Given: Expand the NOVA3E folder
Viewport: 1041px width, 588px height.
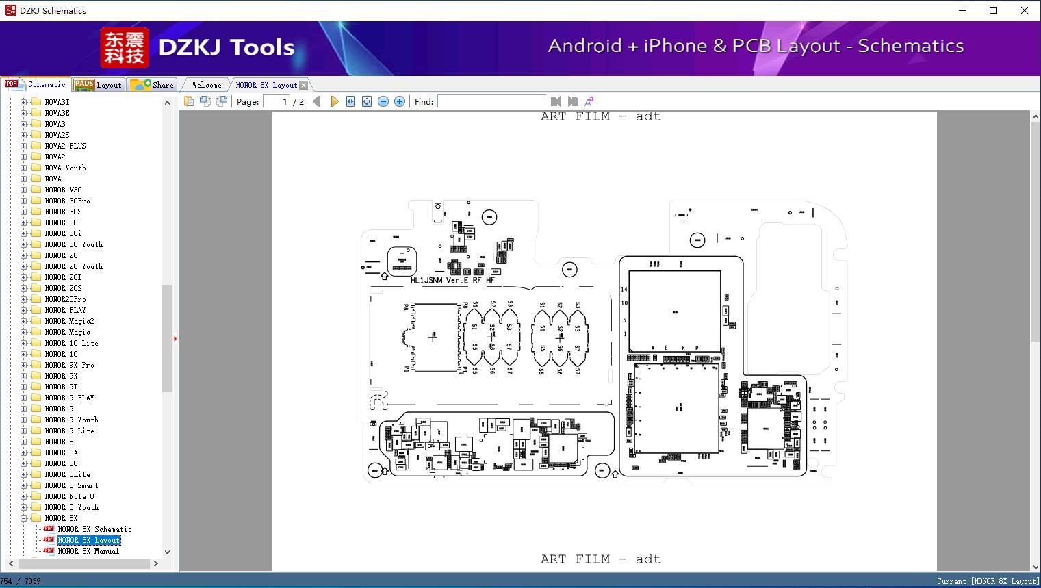Looking at the screenshot, I should pos(24,113).
